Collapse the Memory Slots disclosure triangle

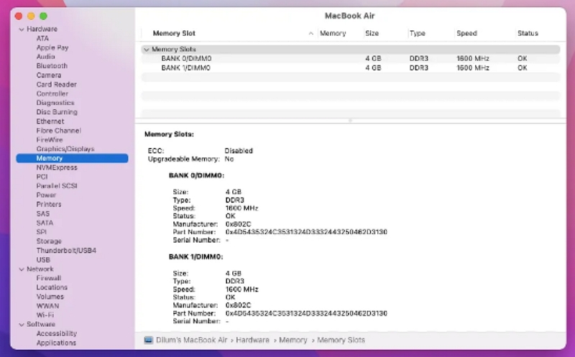[x=147, y=50]
